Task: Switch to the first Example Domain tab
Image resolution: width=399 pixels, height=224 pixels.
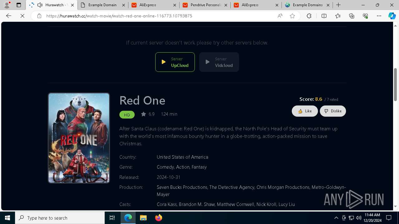Action: (x=103, y=5)
